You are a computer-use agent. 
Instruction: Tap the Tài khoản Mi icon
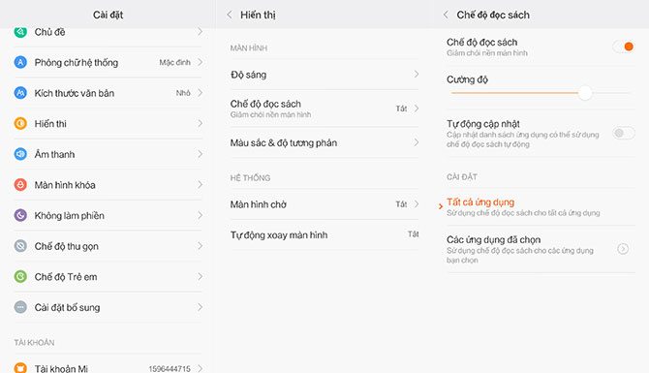[x=20, y=367]
